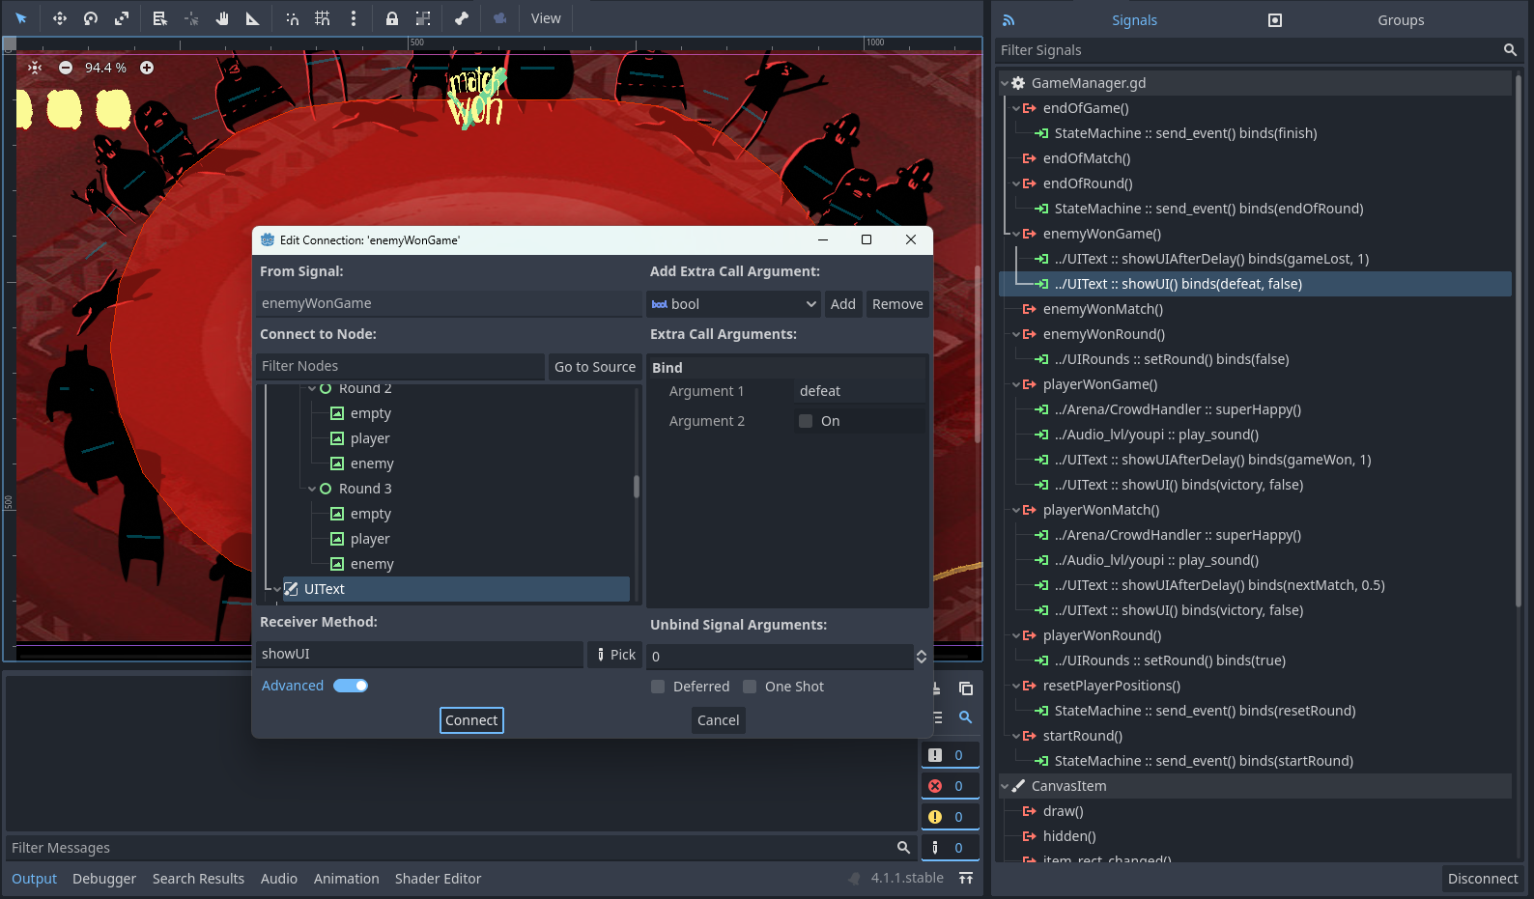The image size is (1534, 899).
Task: Click the Disconnect button in Signals panel
Action: (1483, 879)
